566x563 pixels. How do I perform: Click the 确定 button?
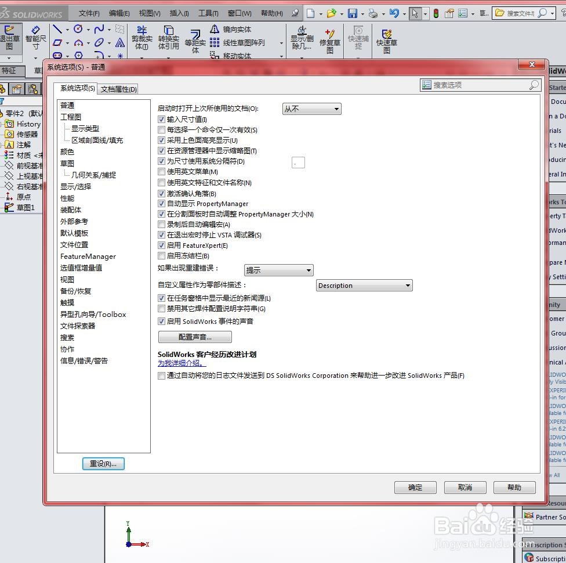(415, 488)
